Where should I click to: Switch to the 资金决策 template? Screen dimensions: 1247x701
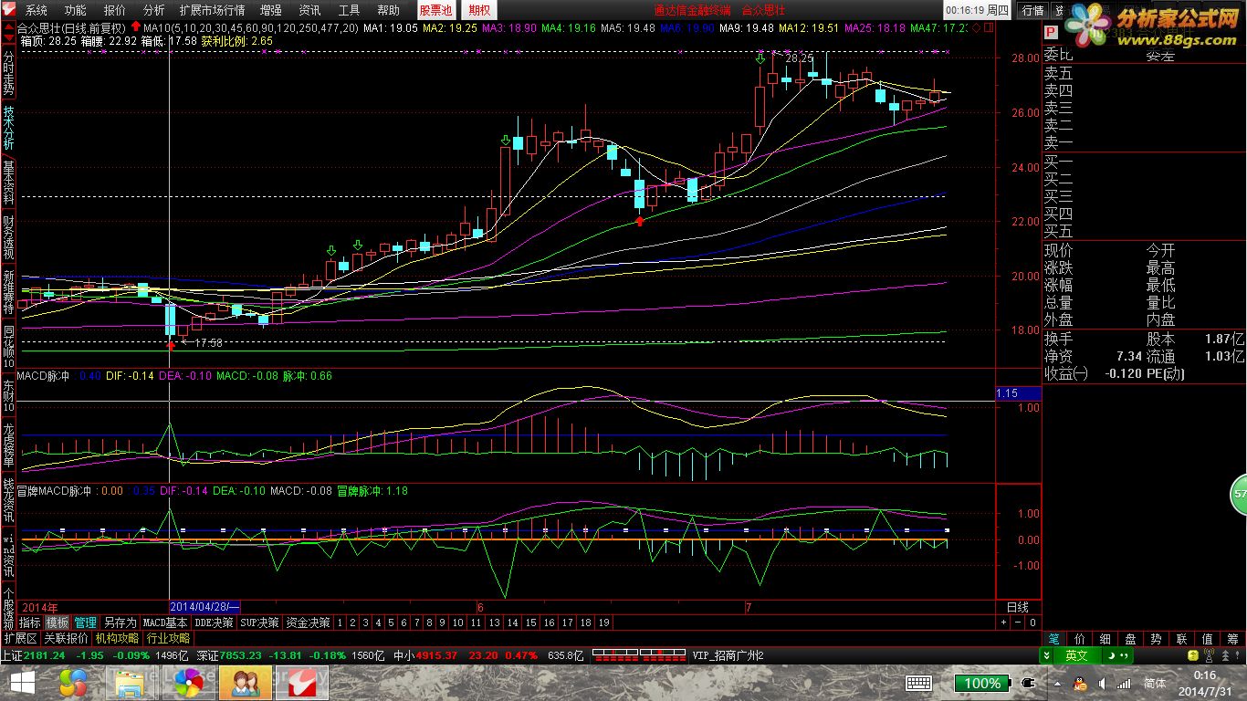[x=308, y=623]
